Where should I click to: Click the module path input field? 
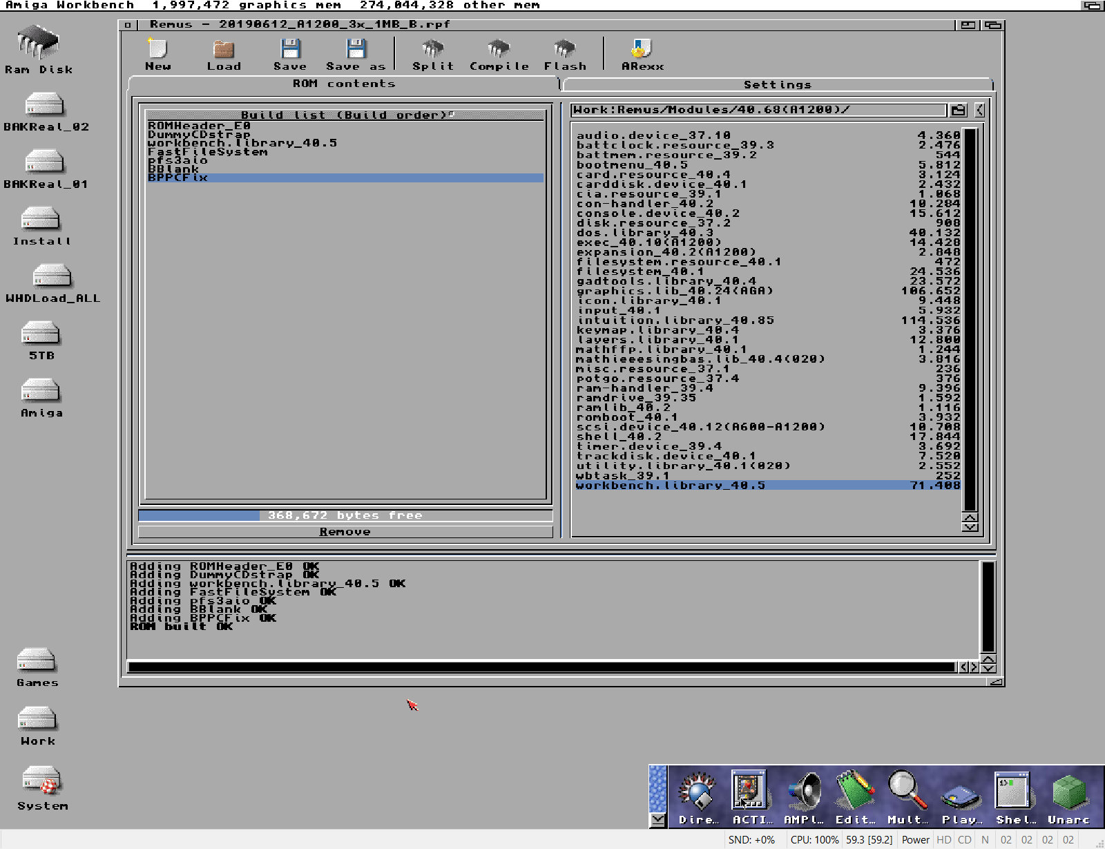point(758,110)
